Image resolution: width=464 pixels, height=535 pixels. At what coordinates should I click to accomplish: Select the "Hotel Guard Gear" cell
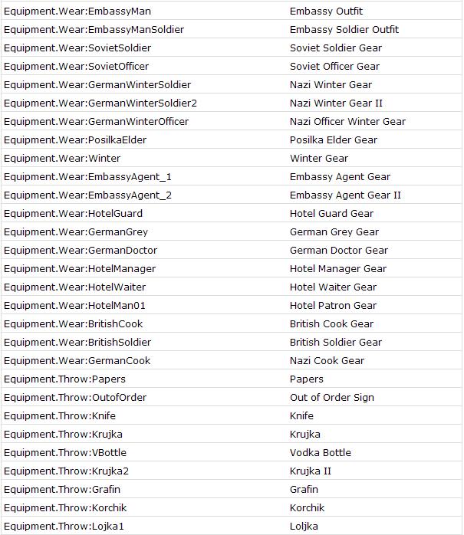pos(331,214)
